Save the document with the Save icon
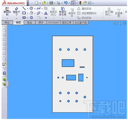Image resolution: width=128 pixels, height=120 pixels. [51, 3]
